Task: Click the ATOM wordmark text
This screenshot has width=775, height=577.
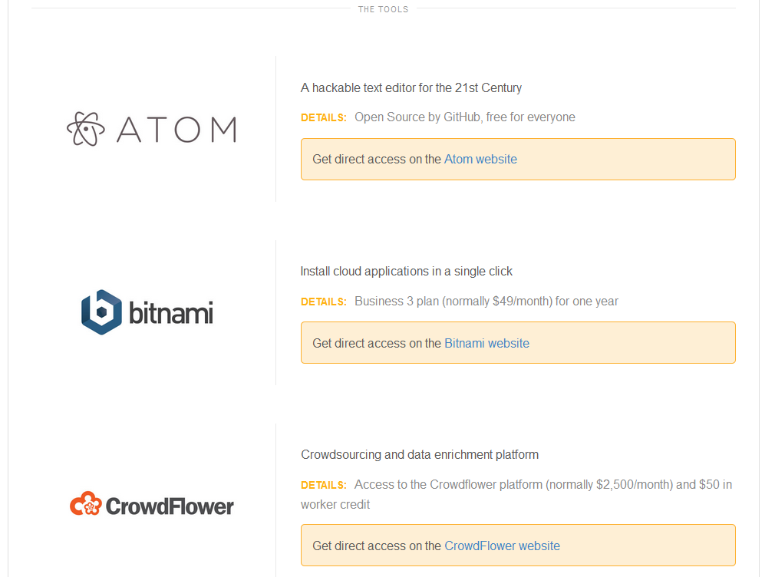Action: 176,130
